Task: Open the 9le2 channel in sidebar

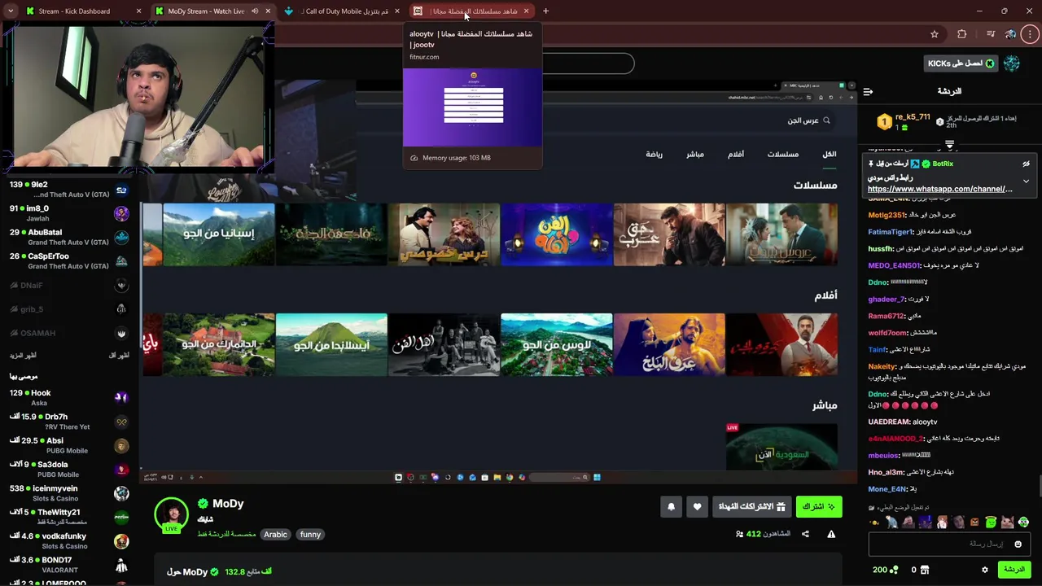Action: (69, 190)
